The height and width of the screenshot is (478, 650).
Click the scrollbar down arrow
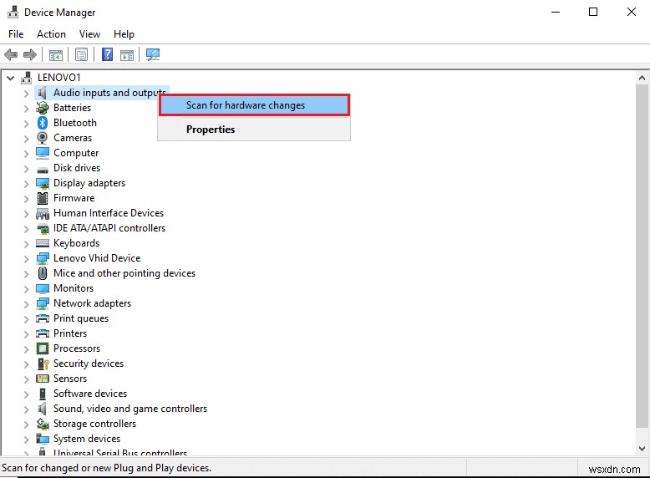[x=642, y=448]
